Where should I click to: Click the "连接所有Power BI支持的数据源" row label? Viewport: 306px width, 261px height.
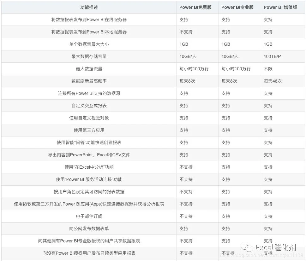pos(89,93)
